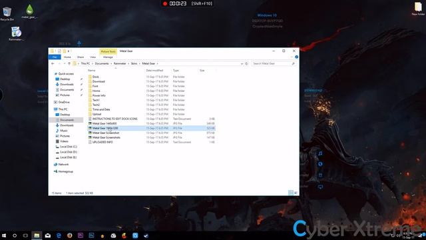Click Documents in the address bar
This screenshot has height=240, width=426.
[x=102, y=64]
